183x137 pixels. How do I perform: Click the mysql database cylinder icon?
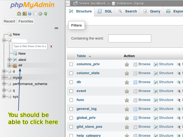(x=9, y=77)
